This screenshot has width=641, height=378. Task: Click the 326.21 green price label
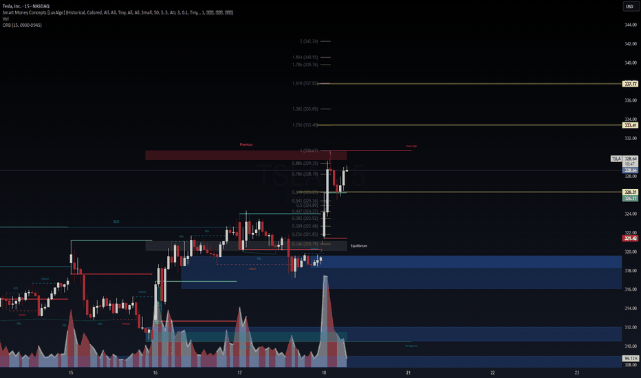(x=630, y=198)
